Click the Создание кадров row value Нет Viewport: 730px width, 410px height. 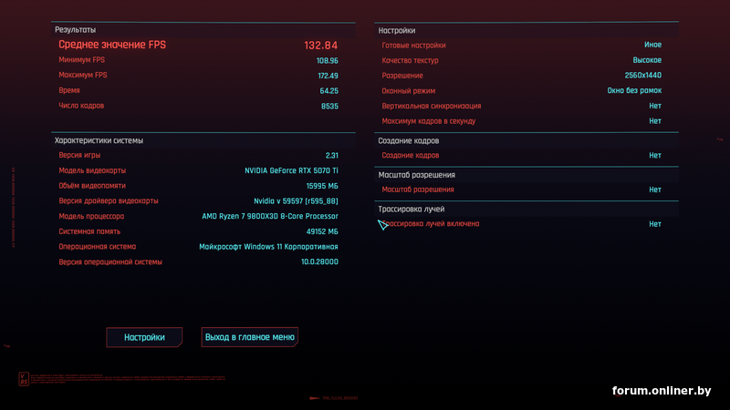(x=655, y=155)
